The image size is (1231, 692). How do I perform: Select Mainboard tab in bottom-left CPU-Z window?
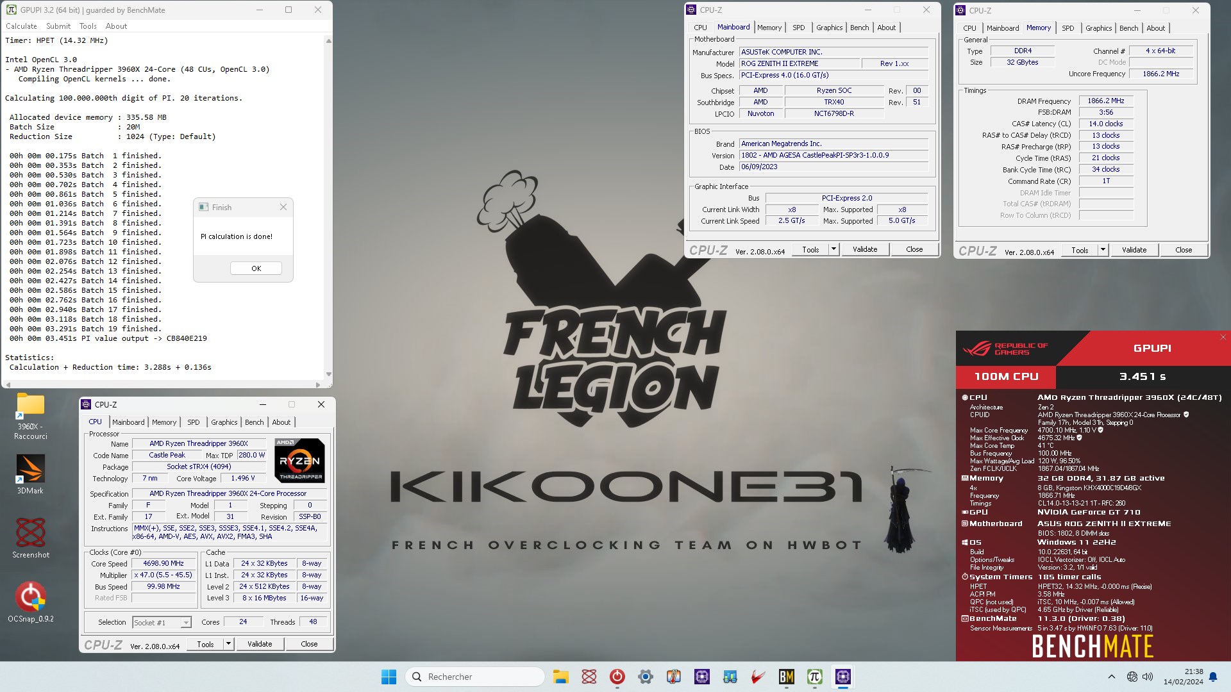click(x=128, y=422)
